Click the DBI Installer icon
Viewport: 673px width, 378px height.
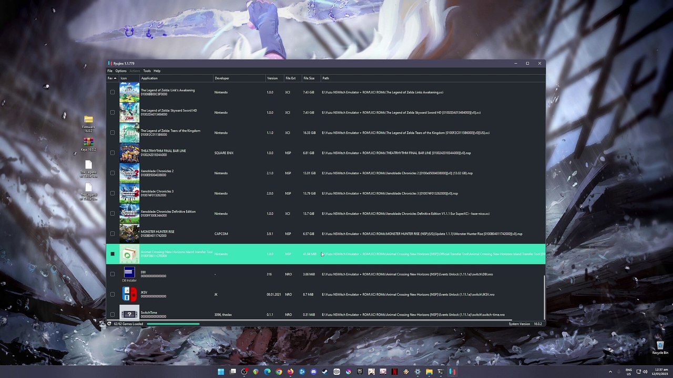[129, 274]
